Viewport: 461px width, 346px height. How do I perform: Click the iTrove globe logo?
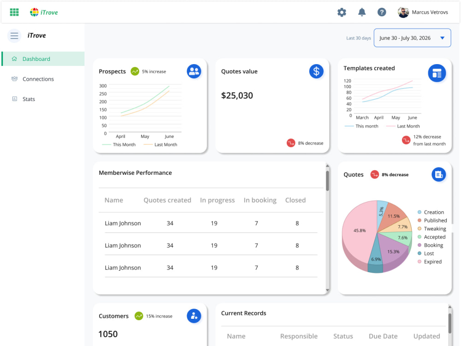coord(34,12)
